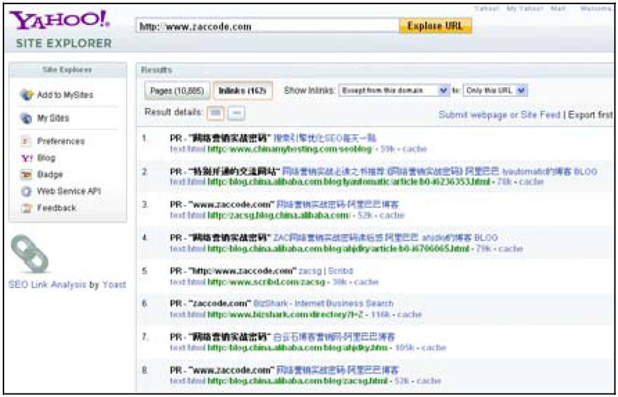The width and height of the screenshot is (618, 397).
Task: Click the Yahoo Blog icon
Action: coord(26,158)
